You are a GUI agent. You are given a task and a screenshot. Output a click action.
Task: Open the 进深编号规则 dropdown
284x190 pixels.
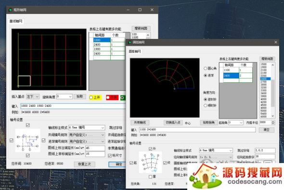click(x=87, y=141)
